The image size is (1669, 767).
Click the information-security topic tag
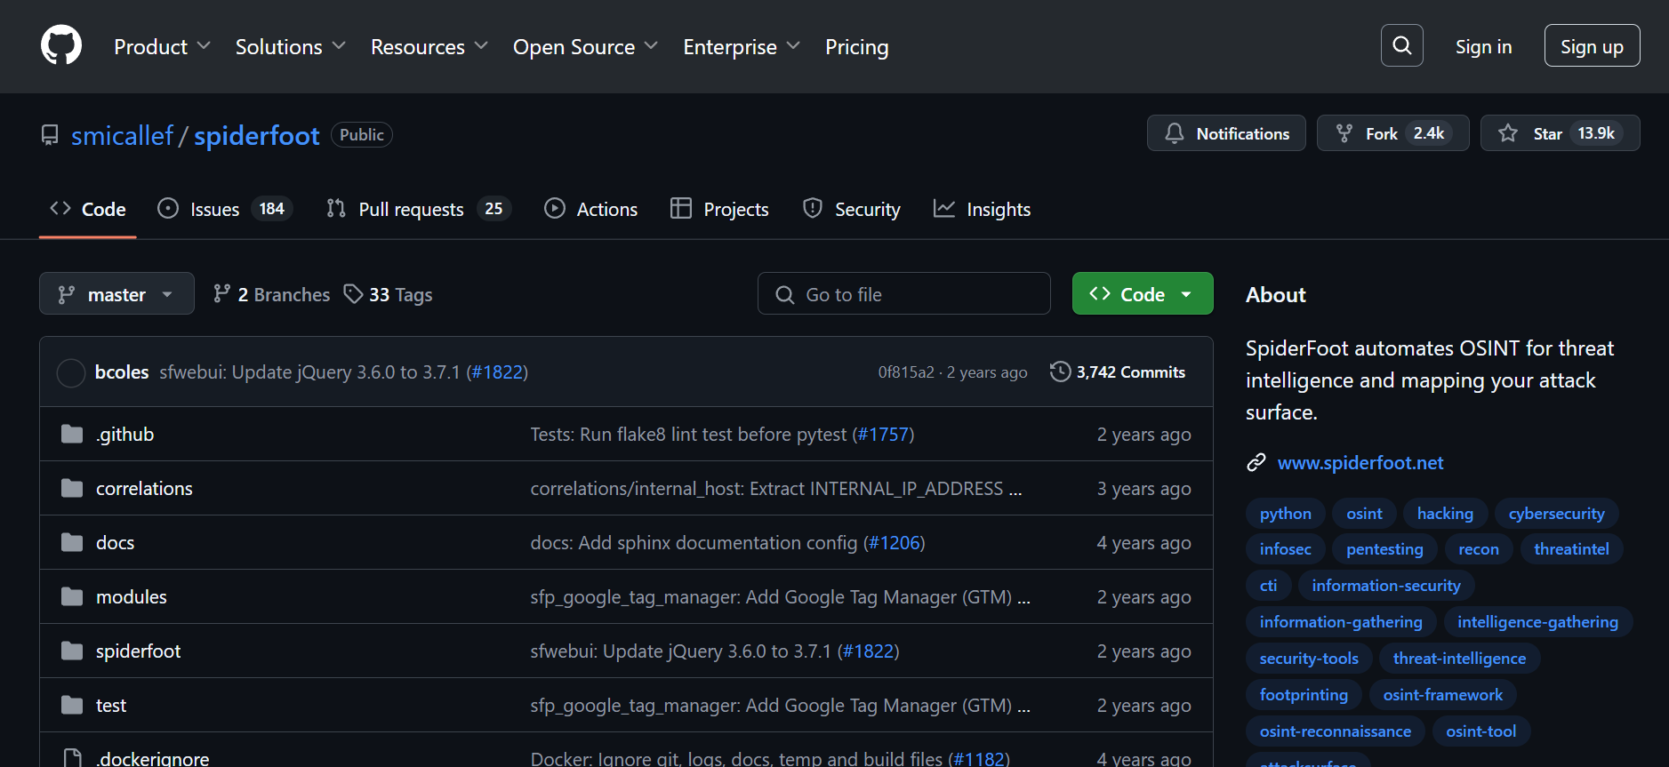[1385, 585]
